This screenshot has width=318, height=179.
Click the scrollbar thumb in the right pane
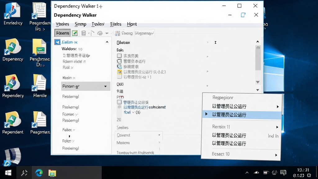pyautogui.click(x=258, y=58)
